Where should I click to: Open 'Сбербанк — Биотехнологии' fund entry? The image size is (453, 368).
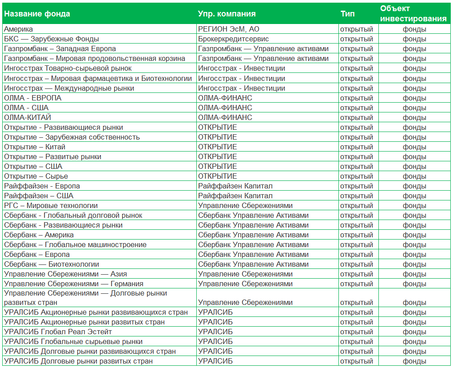(51, 264)
